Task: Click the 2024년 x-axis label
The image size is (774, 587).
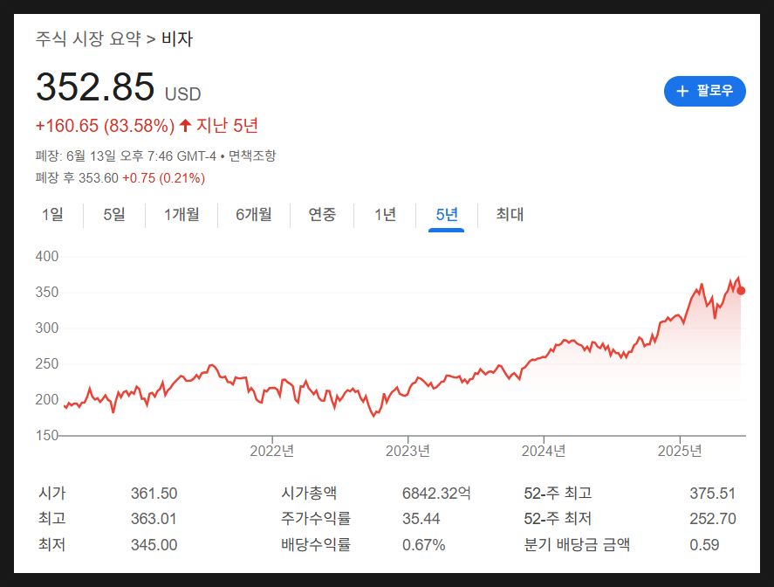Action: tap(544, 451)
